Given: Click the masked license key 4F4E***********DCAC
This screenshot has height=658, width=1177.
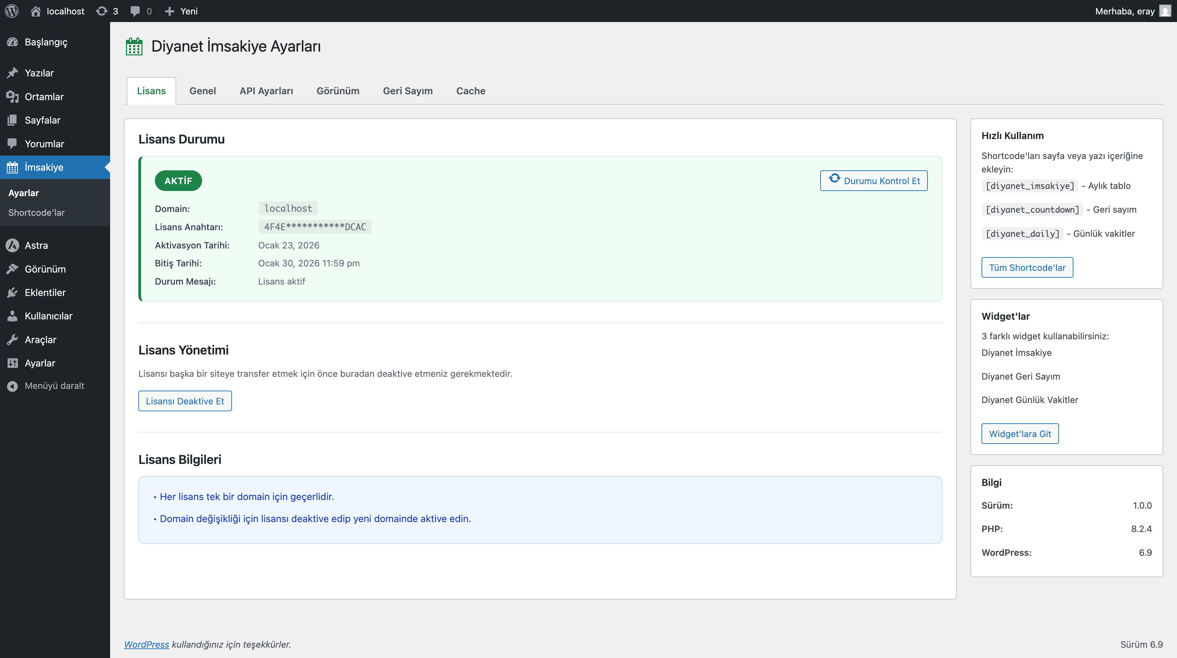Looking at the screenshot, I should coord(315,227).
